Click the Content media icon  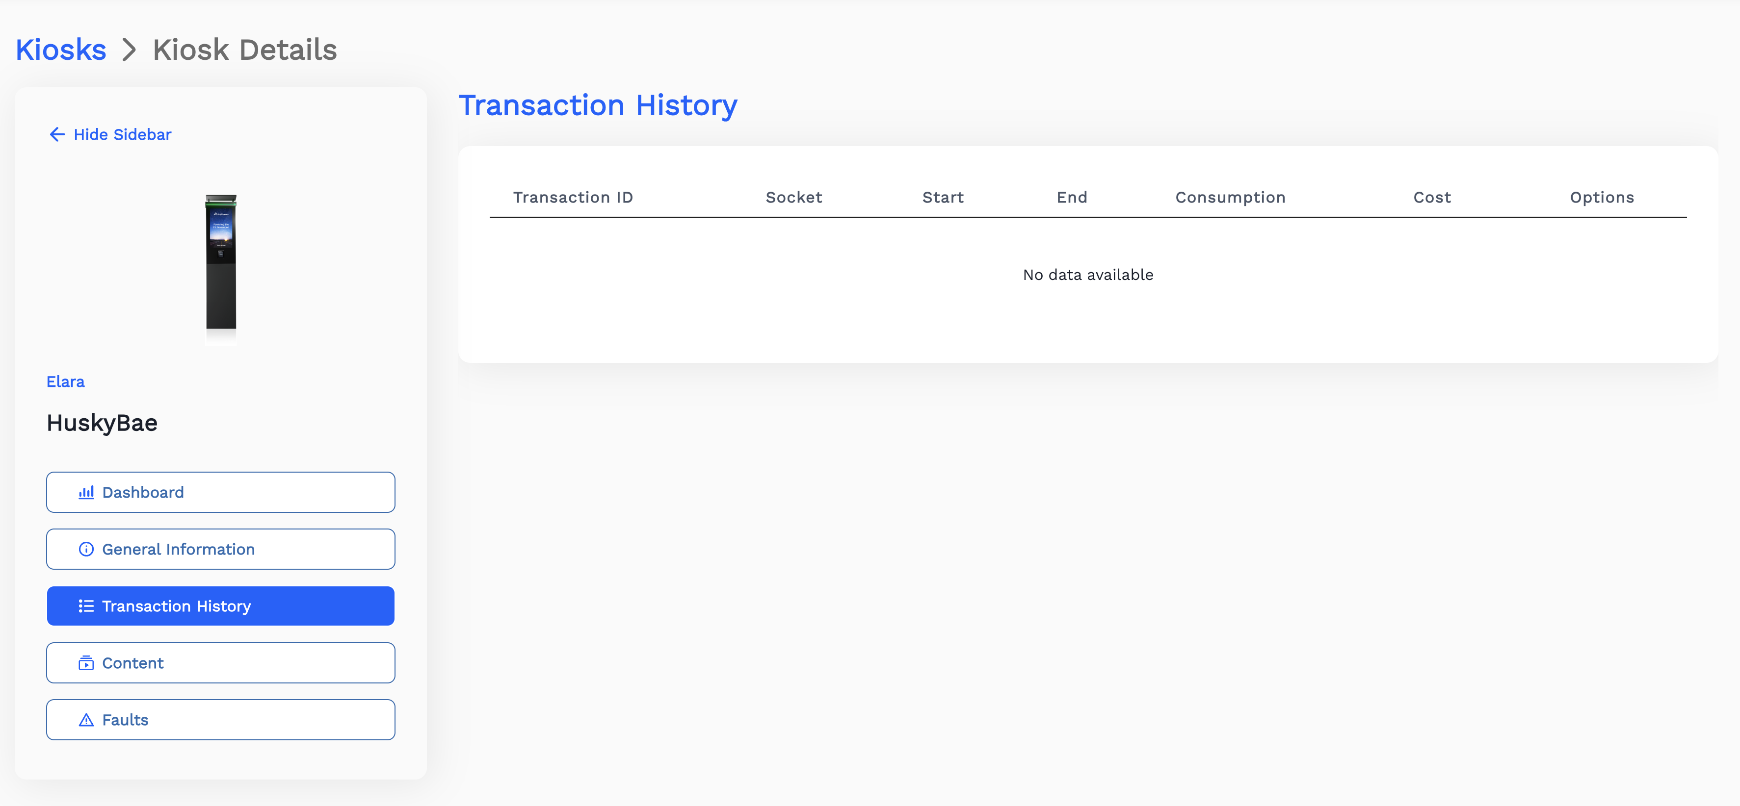(x=86, y=663)
